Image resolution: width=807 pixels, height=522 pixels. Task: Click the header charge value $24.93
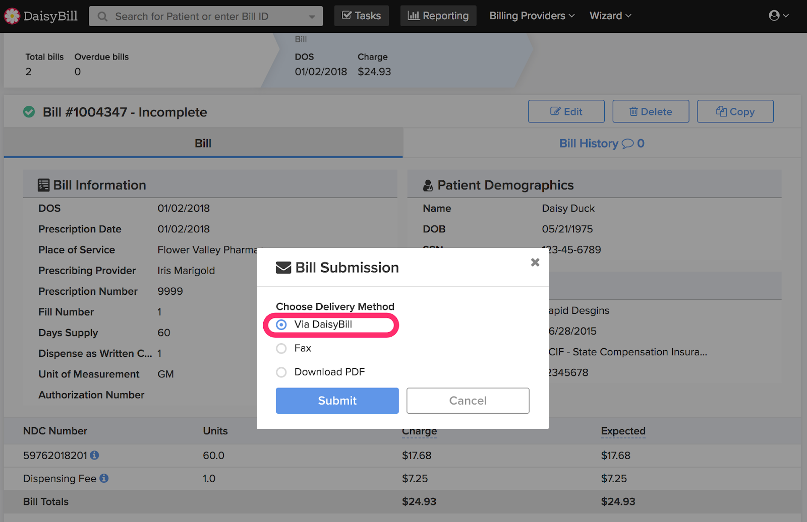click(374, 72)
